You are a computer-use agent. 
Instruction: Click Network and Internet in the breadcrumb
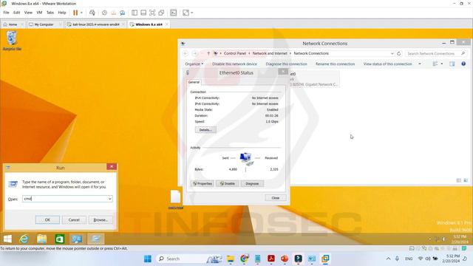tap(270, 53)
